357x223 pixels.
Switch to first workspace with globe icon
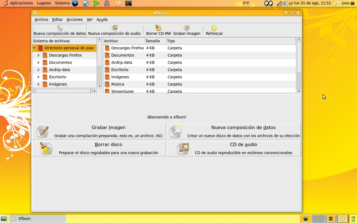306,219
